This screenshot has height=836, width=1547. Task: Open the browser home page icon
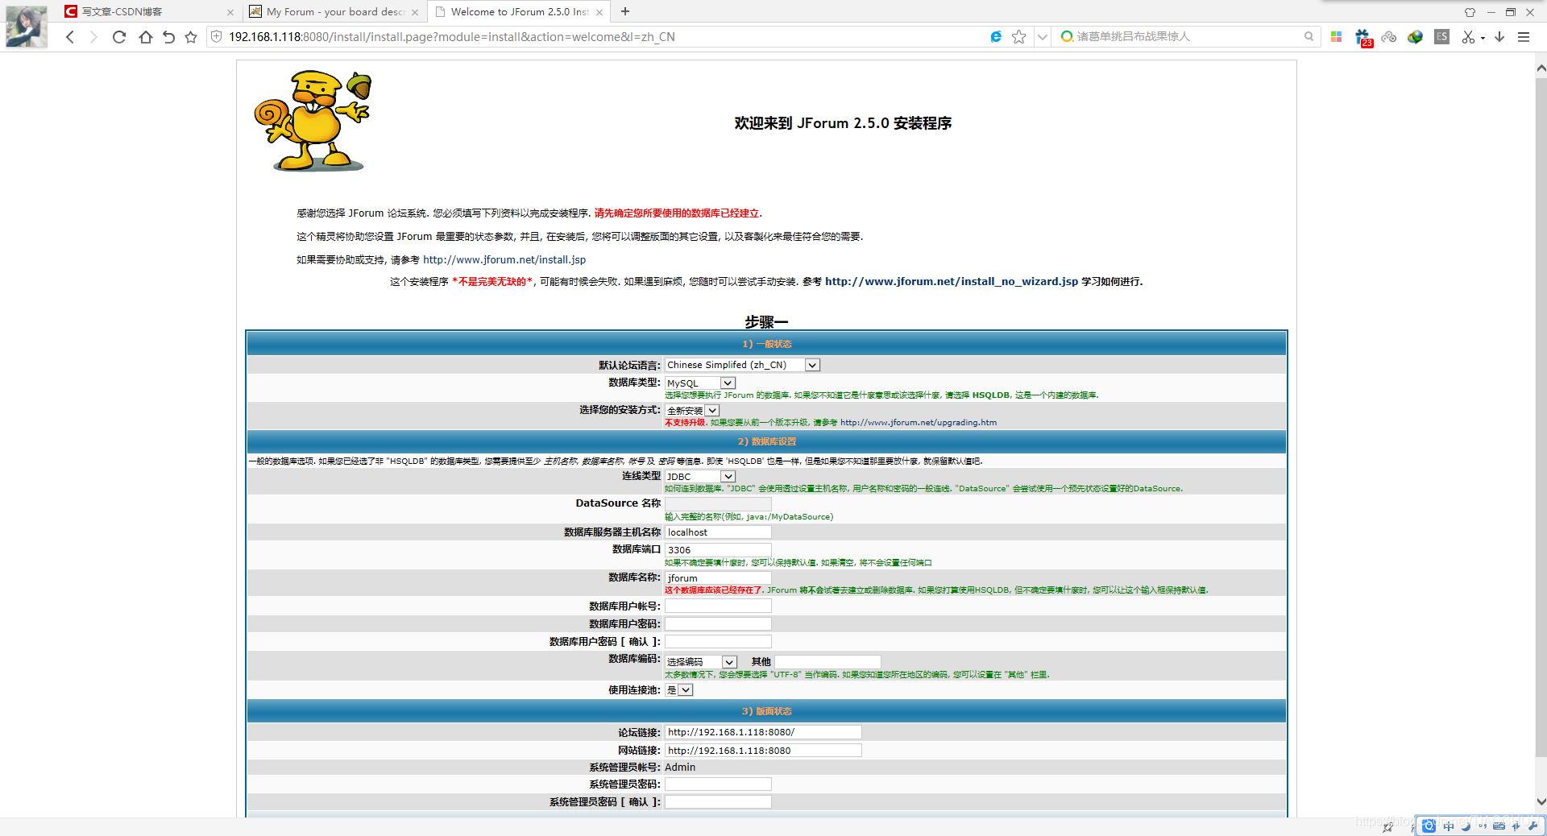tap(145, 37)
